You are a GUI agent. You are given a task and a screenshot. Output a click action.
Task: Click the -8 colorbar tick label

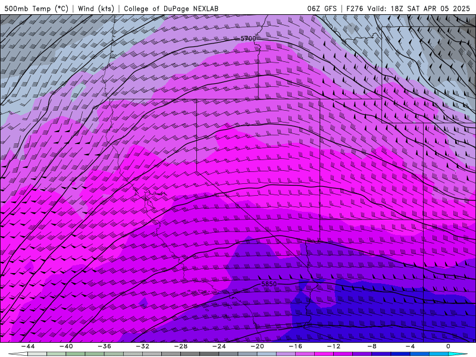pyautogui.click(x=372, y=346)
